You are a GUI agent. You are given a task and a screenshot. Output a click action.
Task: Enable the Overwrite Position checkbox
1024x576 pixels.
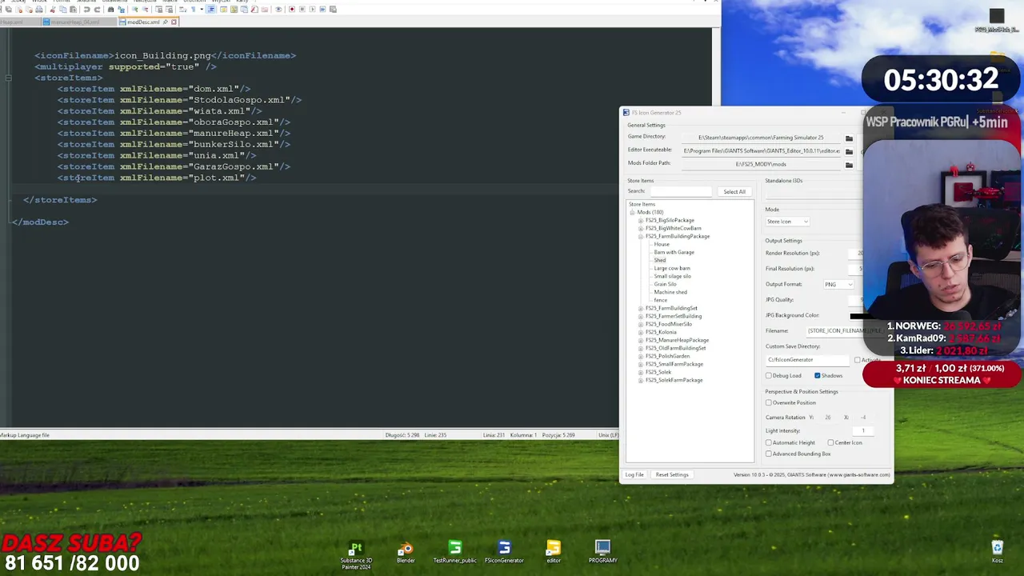click(x=769, y=402)
